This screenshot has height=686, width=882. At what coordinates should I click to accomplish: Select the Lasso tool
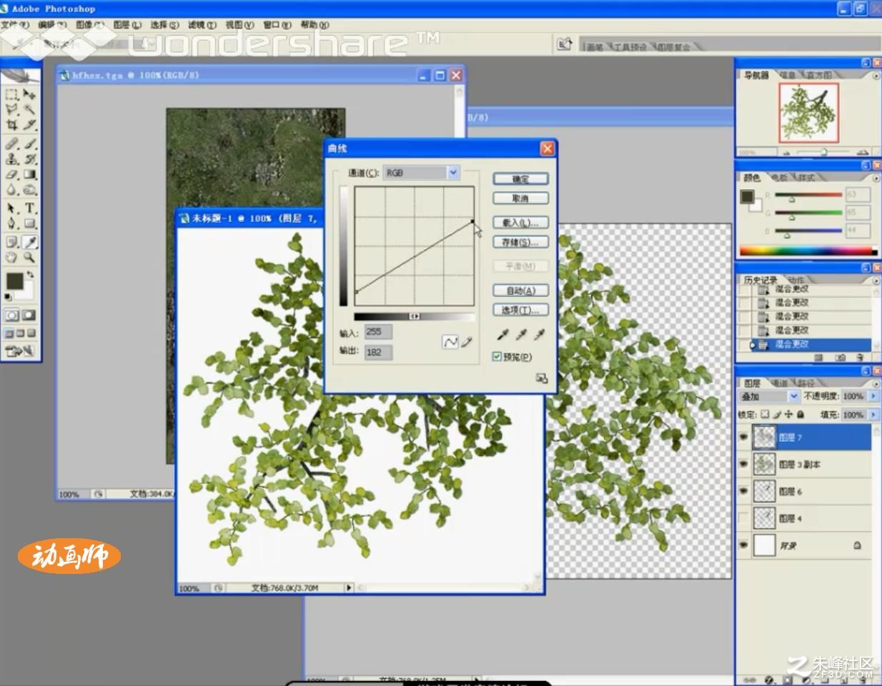(12, 109)
